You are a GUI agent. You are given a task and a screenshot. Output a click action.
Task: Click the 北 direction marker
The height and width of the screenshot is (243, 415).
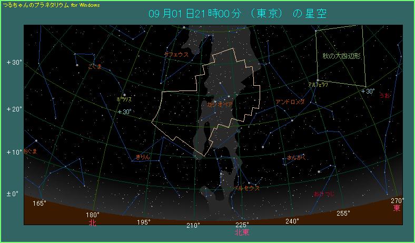point(93,222)
